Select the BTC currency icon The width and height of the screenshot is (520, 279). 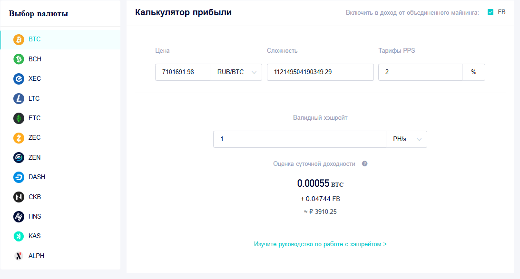[19, 39]
